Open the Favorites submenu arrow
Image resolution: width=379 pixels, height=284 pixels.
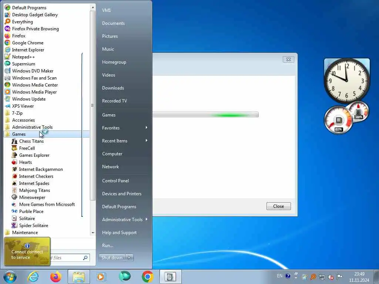click(x=147, y=128)
